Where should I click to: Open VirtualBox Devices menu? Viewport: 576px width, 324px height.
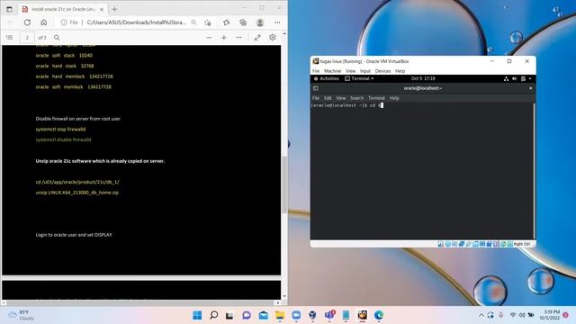pyautogui.click(x=382, y=71)
